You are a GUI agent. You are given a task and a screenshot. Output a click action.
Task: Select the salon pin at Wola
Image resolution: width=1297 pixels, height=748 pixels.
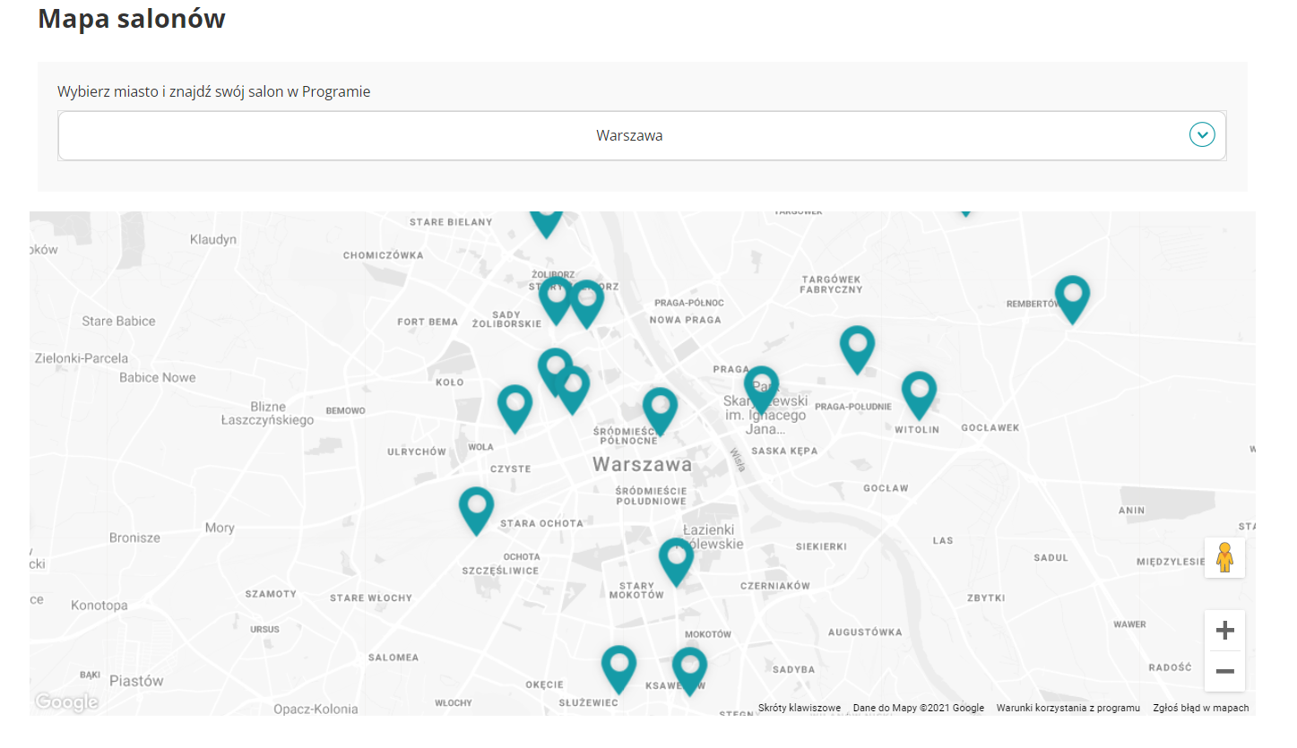point(514,408)
